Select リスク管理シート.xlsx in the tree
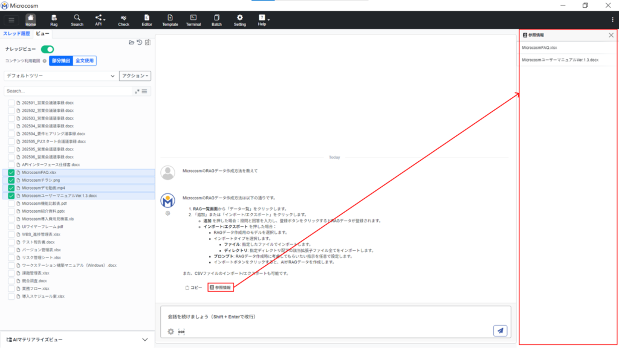619x348 pixels. pyautogui.click(x=42, y=257)
